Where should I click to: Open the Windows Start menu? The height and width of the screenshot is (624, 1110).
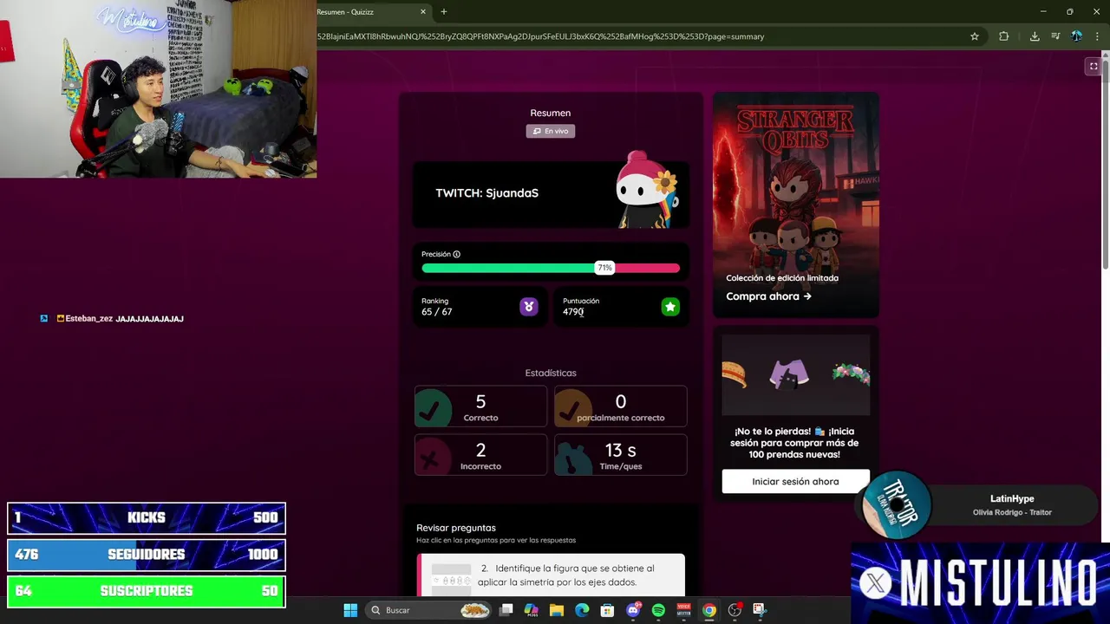pyautogui.click(x=350, y=610)
